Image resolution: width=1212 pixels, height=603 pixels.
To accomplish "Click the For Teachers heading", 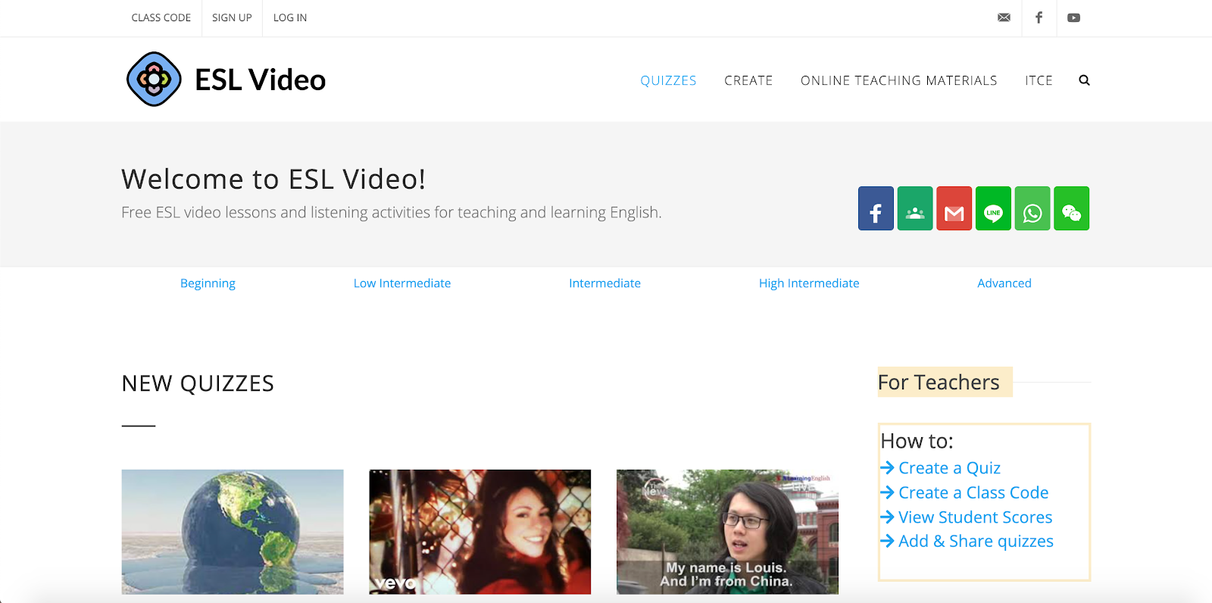I will [x=939, y=383].
